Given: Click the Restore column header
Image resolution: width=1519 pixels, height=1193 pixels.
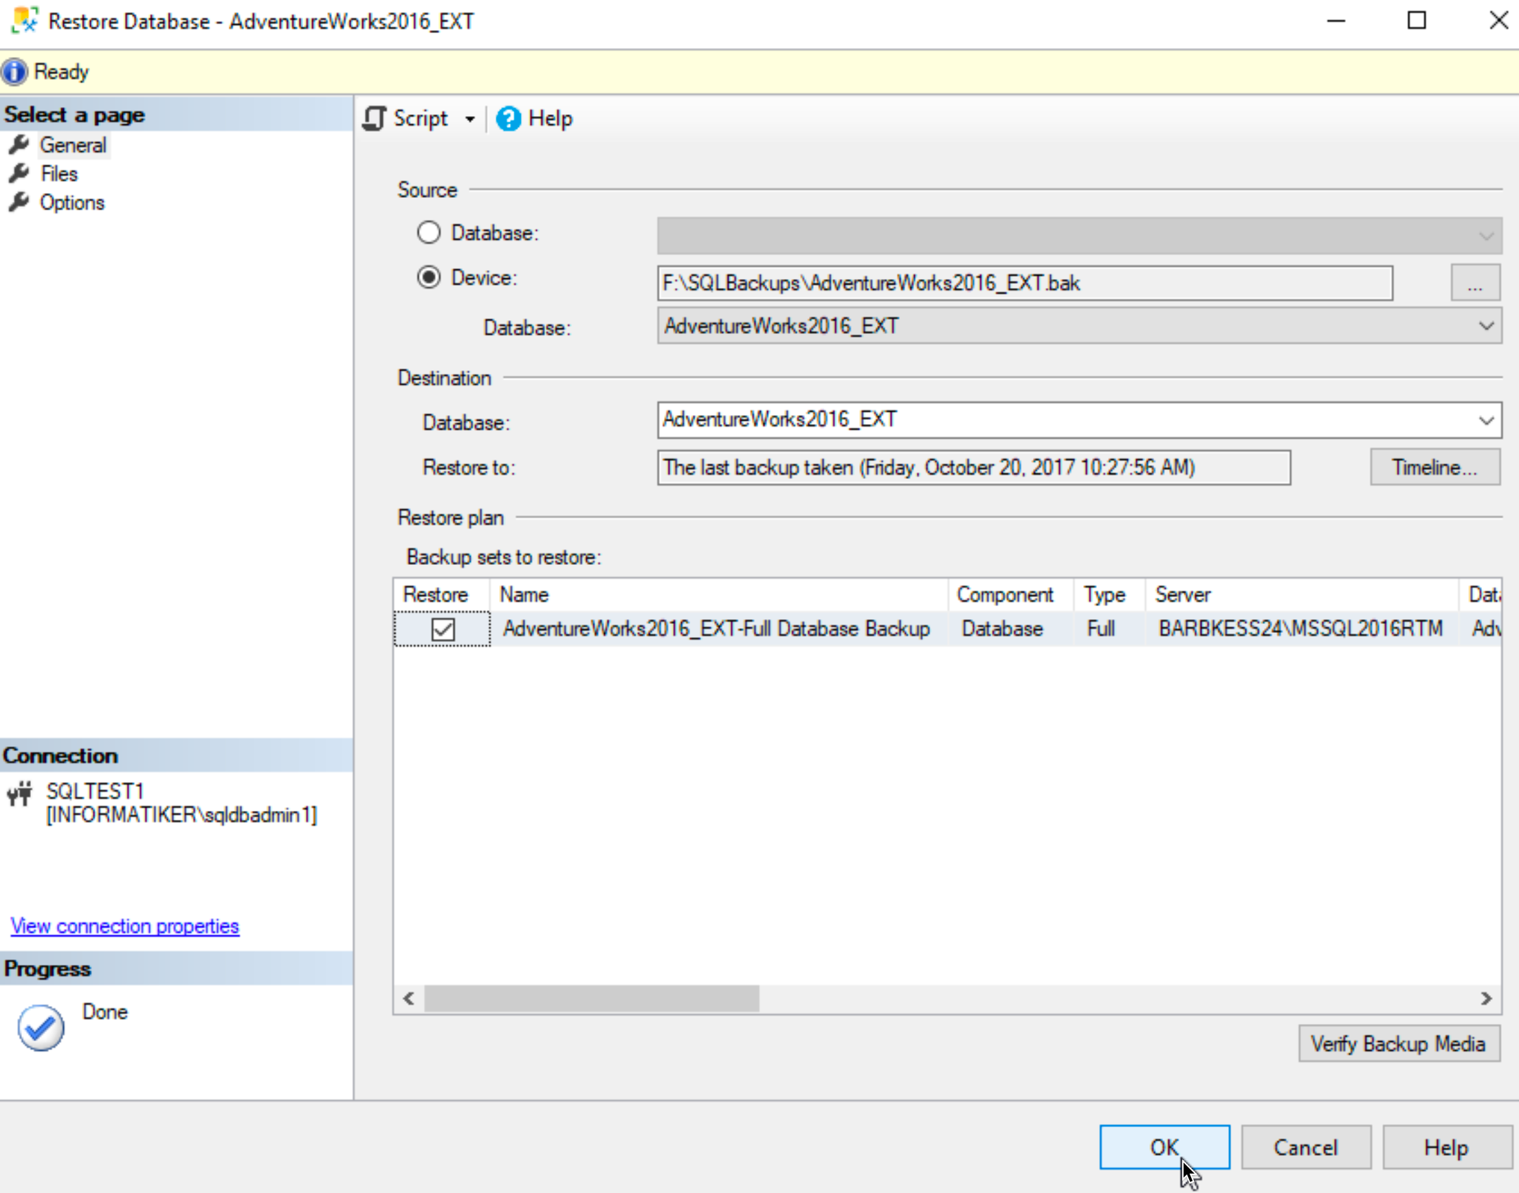Looking at the screenshot, I should click(x=441, y=594).
